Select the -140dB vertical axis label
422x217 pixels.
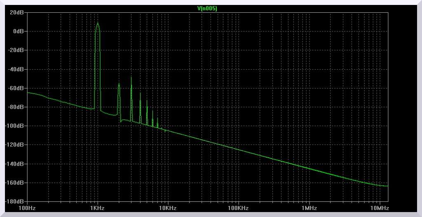click(x=16, y=164)
